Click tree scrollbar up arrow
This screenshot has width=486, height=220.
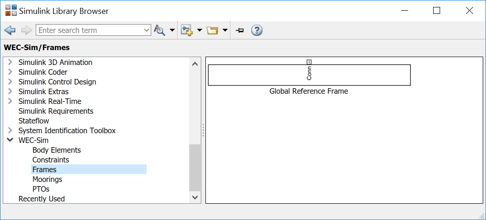[195, 64]
